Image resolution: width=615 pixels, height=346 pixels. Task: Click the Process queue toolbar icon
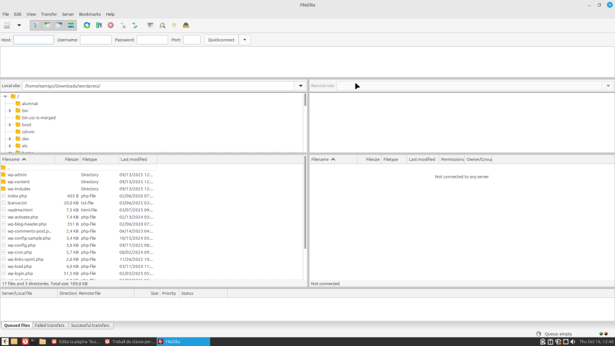click(x=99, y=25)
